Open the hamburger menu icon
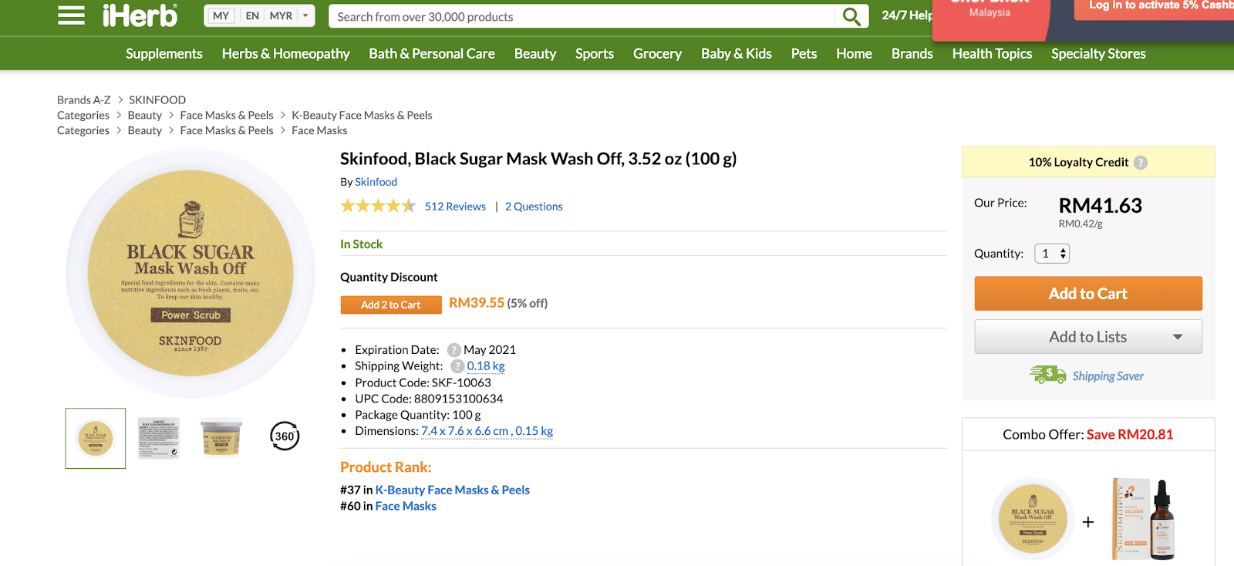1234x566 pixels. 71,15
